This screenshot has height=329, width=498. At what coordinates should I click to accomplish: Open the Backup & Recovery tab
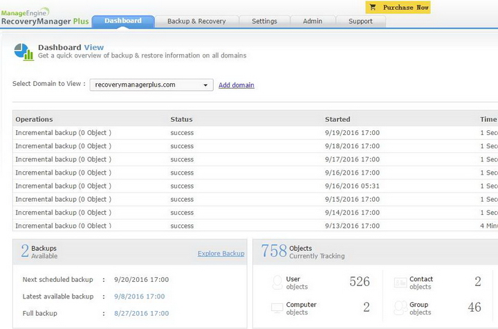click(x=196, y=21)
